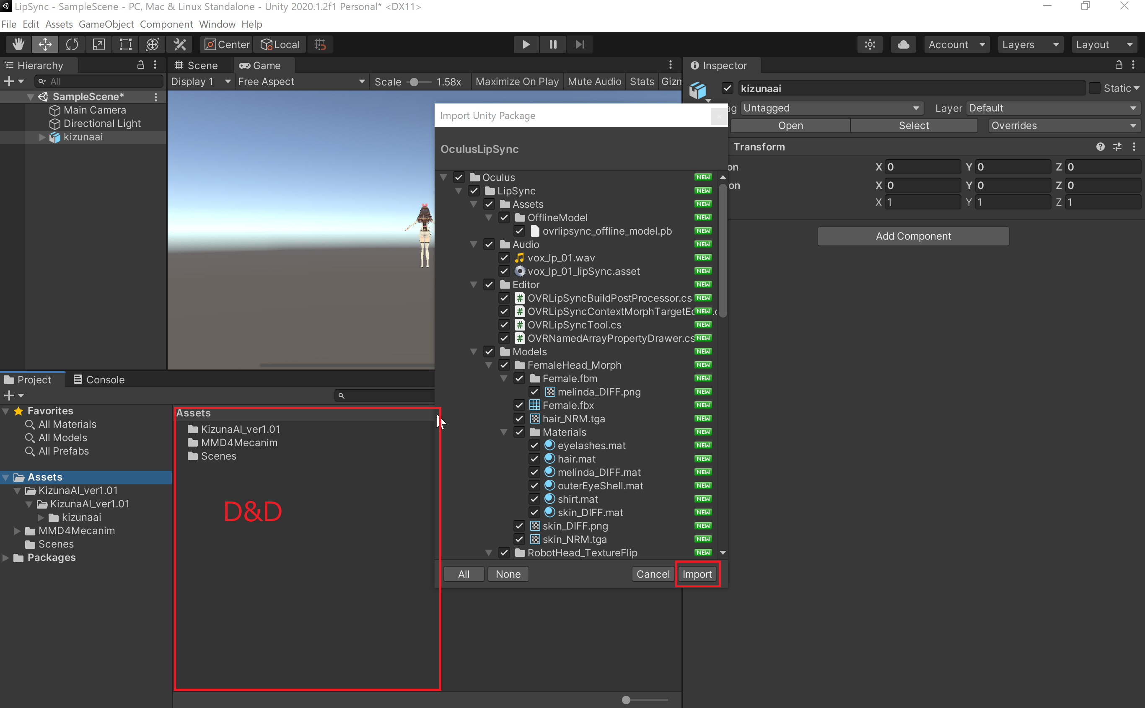Lock the Inspector panel
The image size is (1145, 708).
[1118, 65]
